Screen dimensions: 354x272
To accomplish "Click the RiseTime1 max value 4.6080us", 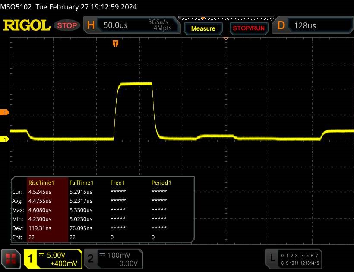I will (x=40, y=210).
